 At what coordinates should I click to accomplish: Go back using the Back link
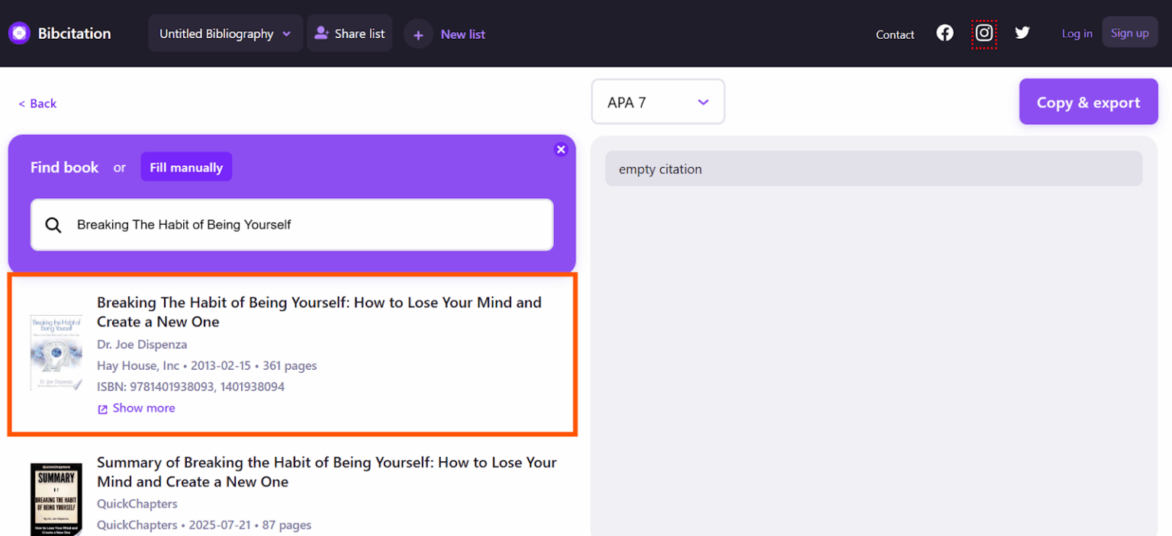[x=38, y=104]
